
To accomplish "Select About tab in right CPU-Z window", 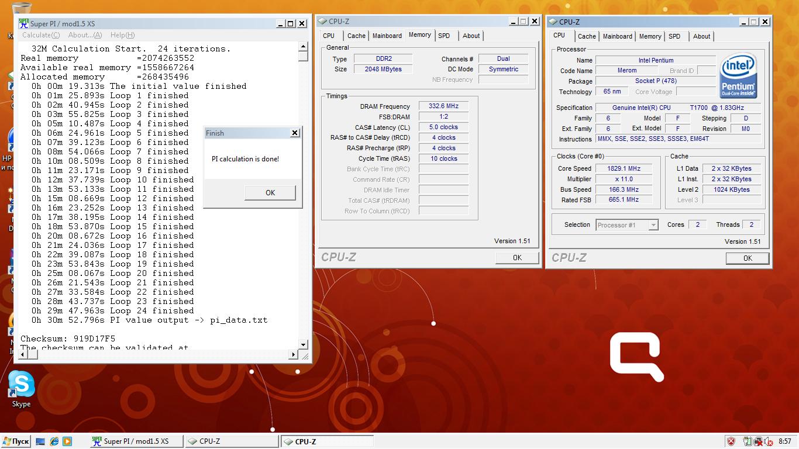I will tap(702, 36).
